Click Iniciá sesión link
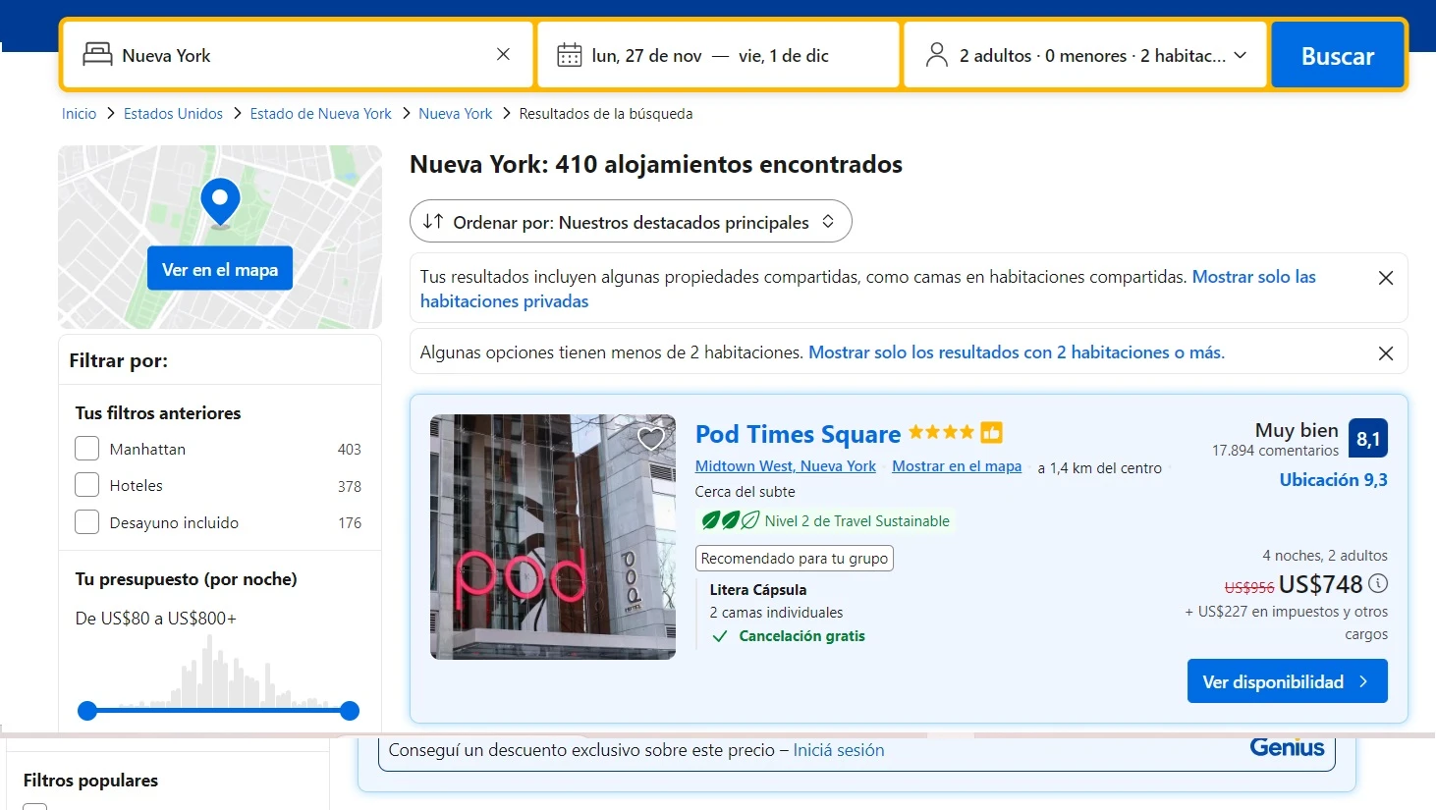This screenshot has height=810, width=1436. click(x=839, y=750)
